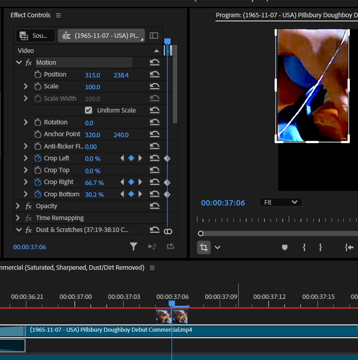Toggle animation stopwatch for Crop Bottom
The image size is (358, 360).
tap(38, 194)
